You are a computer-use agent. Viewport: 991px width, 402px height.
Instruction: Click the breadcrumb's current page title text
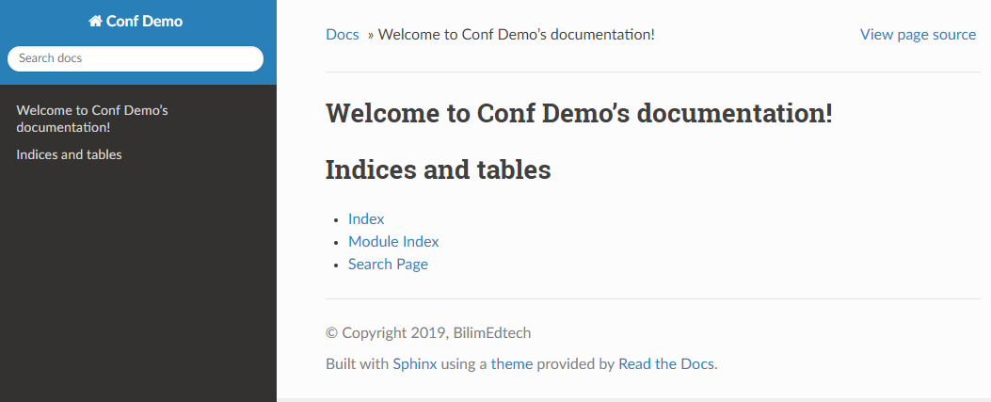[517, 35]
